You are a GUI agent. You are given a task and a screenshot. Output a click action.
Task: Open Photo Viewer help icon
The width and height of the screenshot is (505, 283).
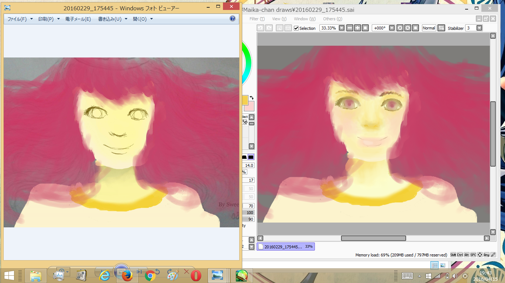(x=233, y=18)
